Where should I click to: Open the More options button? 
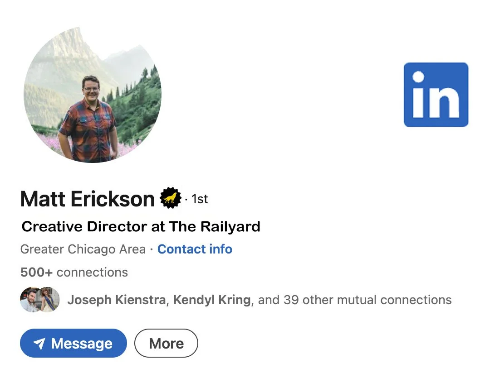(166, 343)
